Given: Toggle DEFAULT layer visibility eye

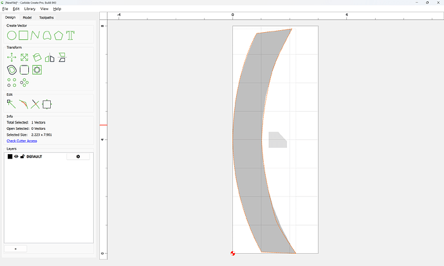Looking at the screenshot, I should click(16, 156).
